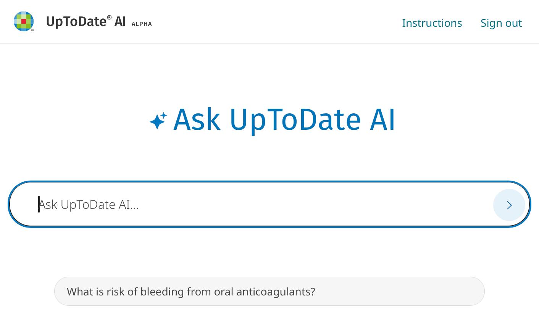Open the Instructions page
This screenshot has height=313, width=539.
pyautogui.click(x=432, y=23)
